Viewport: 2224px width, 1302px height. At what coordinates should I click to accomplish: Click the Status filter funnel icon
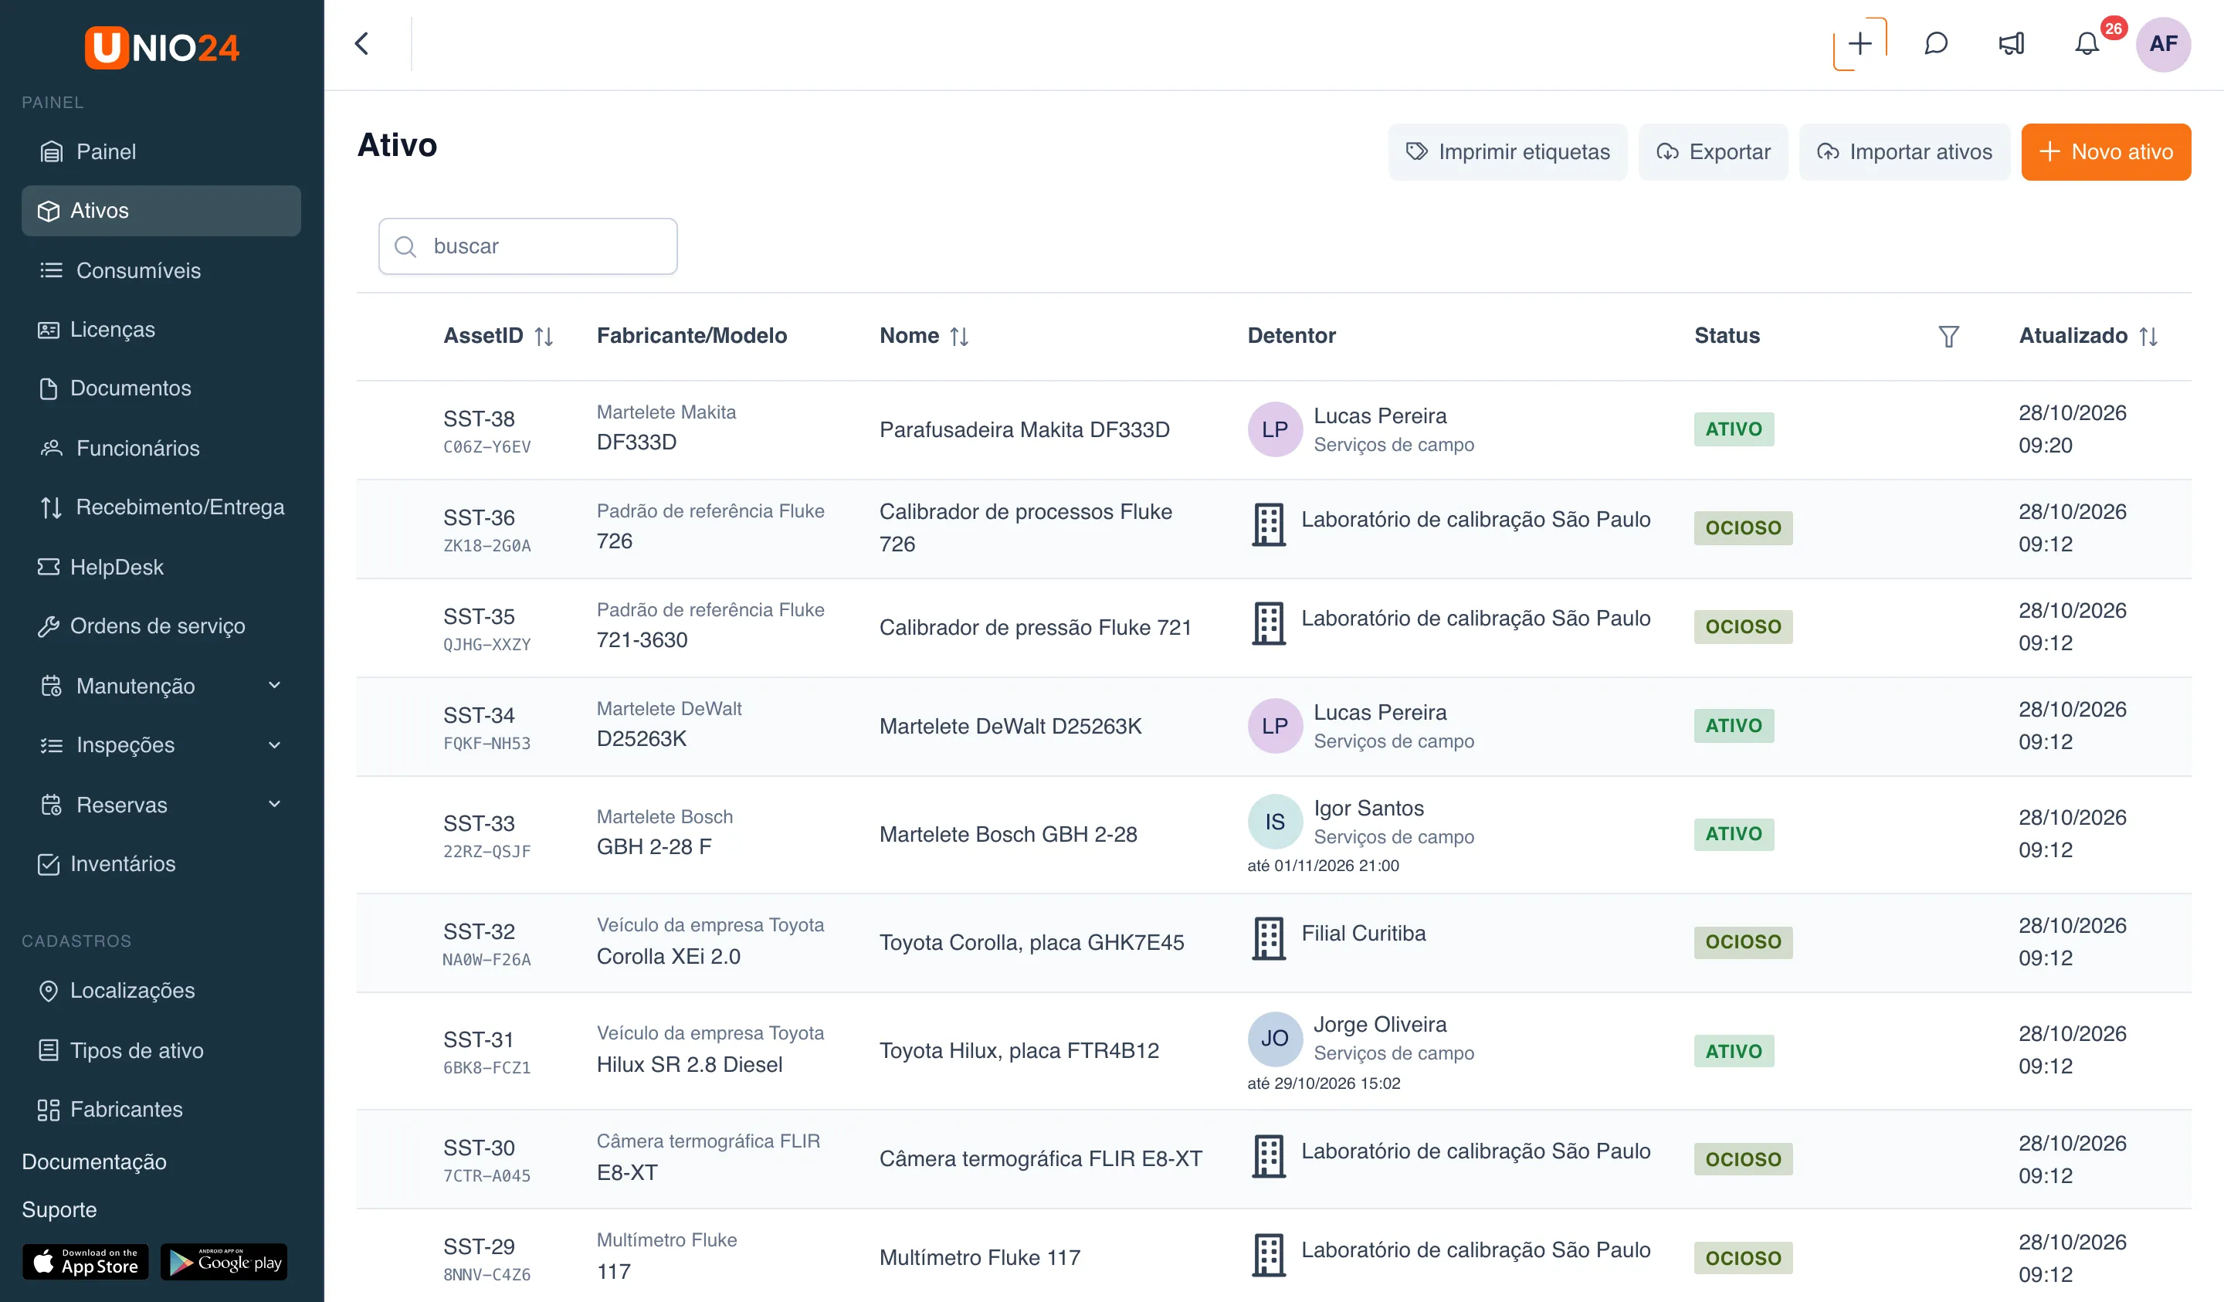[1948, 337]
